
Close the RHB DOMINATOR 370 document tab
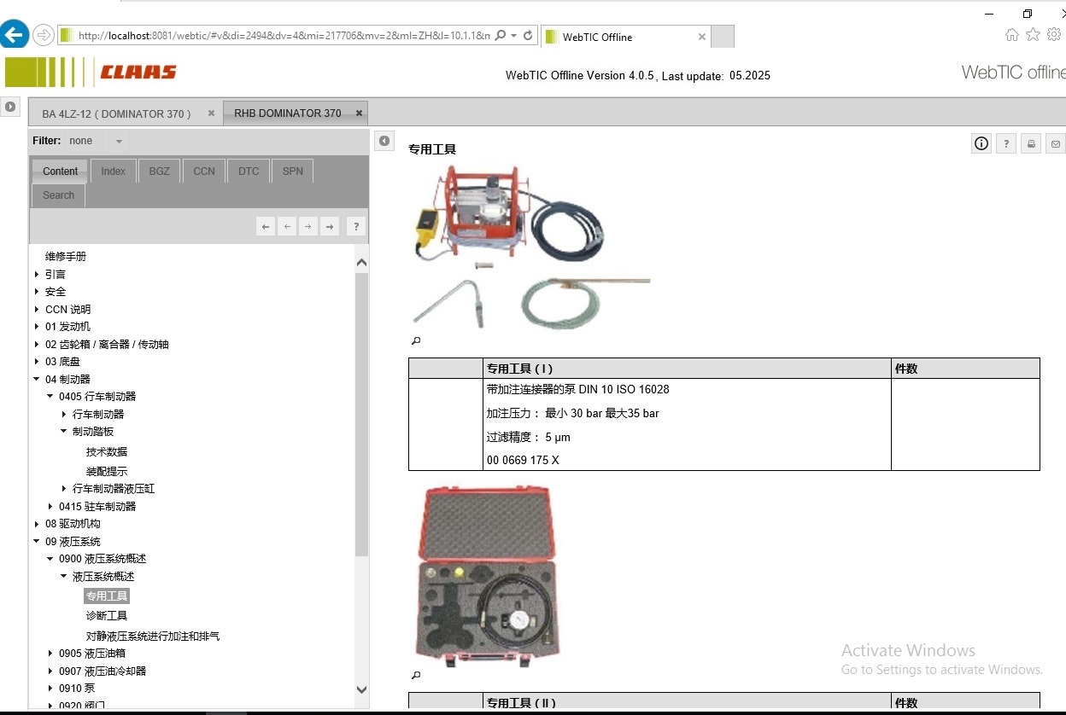pyautogui.click(x=360, y=113)
